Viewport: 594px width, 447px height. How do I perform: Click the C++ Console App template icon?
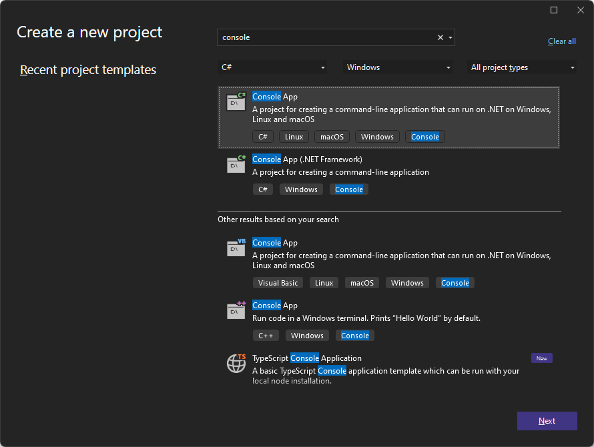coord(236,311)
